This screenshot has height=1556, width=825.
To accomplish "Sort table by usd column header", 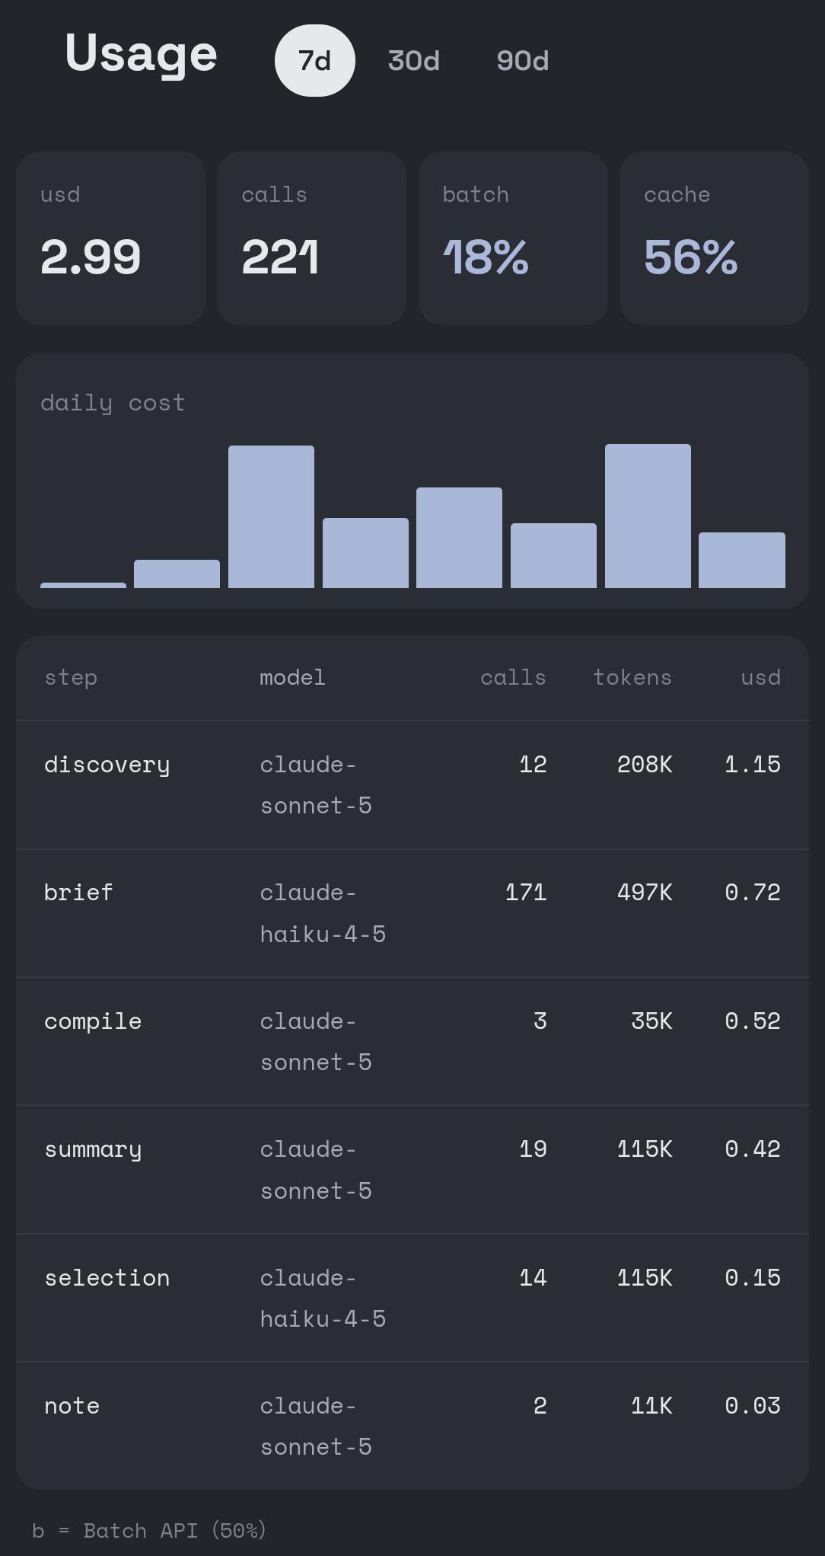I will tap(761, 677).
